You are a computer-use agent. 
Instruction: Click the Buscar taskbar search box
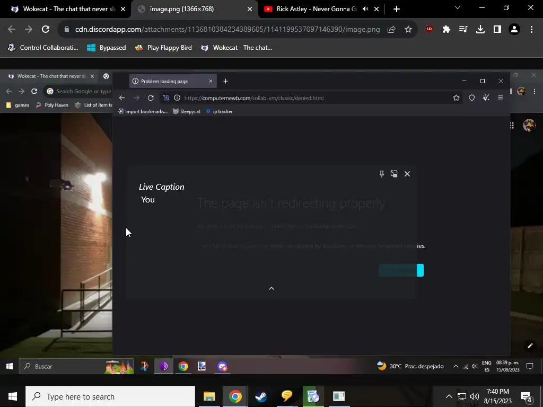[x=76, y=367]
